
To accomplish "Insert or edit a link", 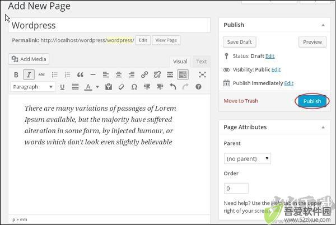I will pyautogui.click(x=144, y=74).
